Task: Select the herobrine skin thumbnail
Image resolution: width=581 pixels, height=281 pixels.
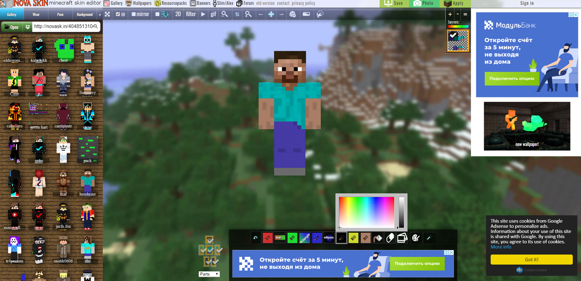Action: tap(88, 183)
